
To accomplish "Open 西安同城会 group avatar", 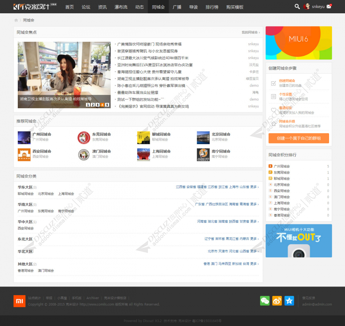I will click(24, 154).
